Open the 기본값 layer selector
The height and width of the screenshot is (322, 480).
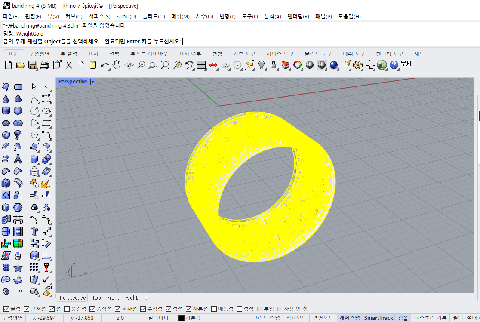193,318
